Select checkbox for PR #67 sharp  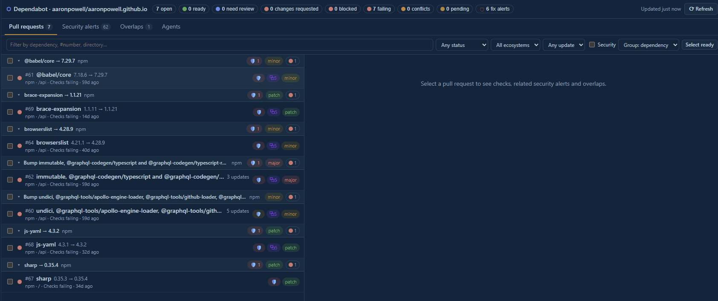(10, 282)
